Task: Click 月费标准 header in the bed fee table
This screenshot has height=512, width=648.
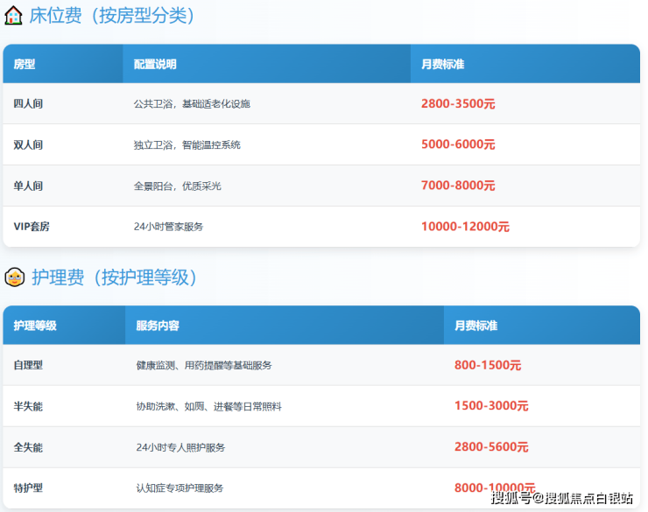Action: (x=442, y=64)
